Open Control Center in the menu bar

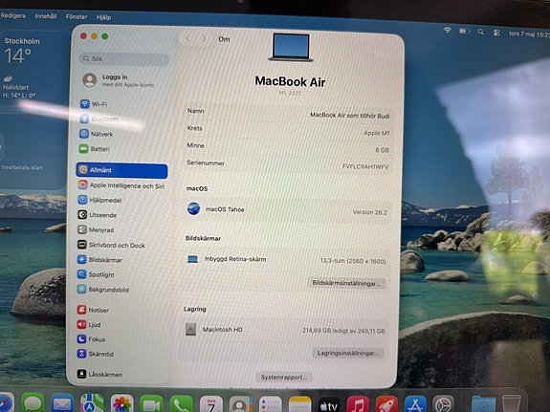coord(496,33)
